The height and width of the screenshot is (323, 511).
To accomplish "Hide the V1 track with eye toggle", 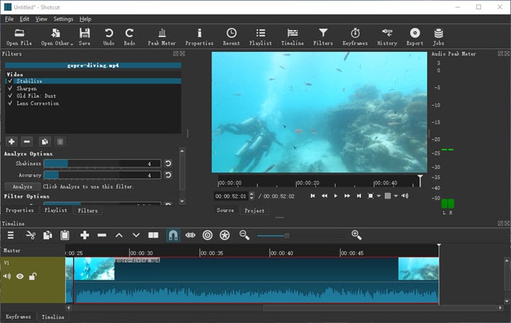I will [x=20, y=277].
